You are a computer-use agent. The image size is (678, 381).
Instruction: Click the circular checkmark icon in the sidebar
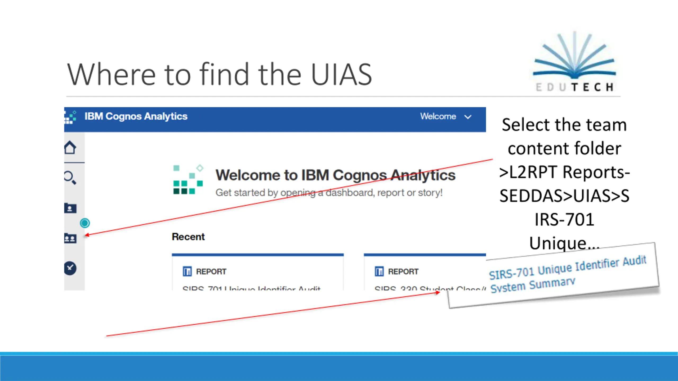pos(70,268)
